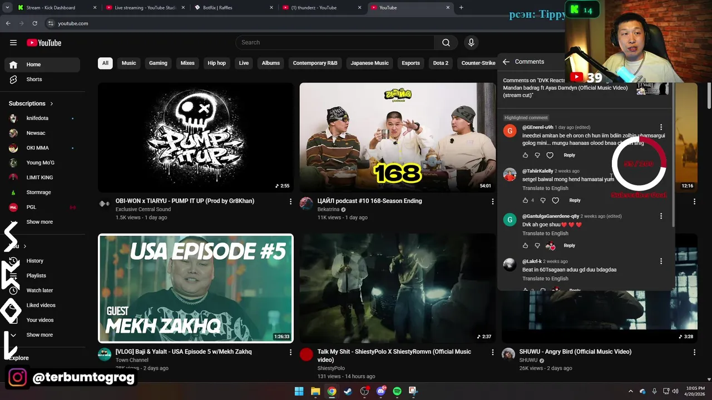
Task: Switch to (1) thunderz - YouTube tab
Action: [322, 8]
